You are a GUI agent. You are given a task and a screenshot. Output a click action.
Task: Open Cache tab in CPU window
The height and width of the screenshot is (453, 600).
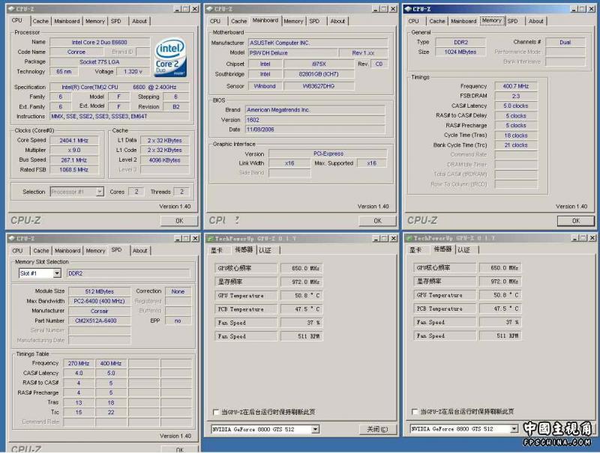pyautogui.click(x=40, y=21)
